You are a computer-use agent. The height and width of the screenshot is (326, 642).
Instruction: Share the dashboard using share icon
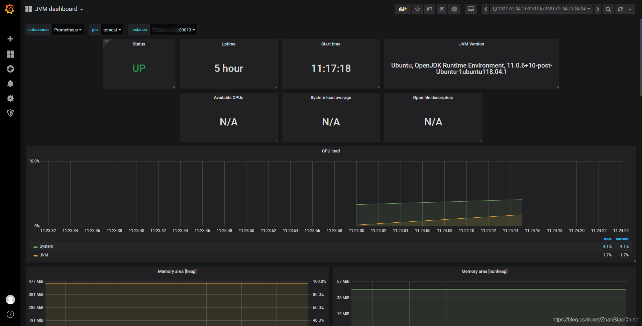(x=430, y=9)
